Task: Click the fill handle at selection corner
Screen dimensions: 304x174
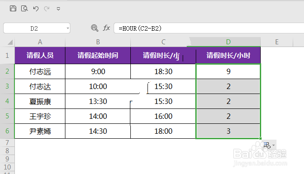Action: pos(260,138)
